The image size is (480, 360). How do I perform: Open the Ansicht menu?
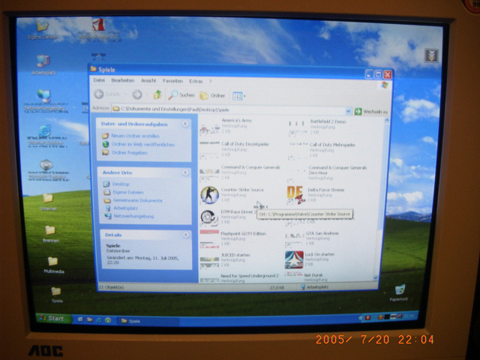click(x=148, y=81)
